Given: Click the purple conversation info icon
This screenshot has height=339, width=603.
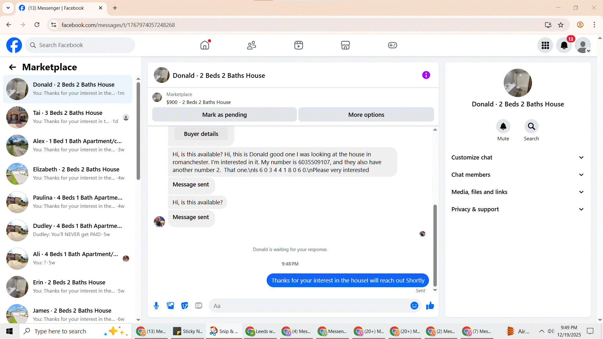Looking at the screenshot, I should pos(426,75).
